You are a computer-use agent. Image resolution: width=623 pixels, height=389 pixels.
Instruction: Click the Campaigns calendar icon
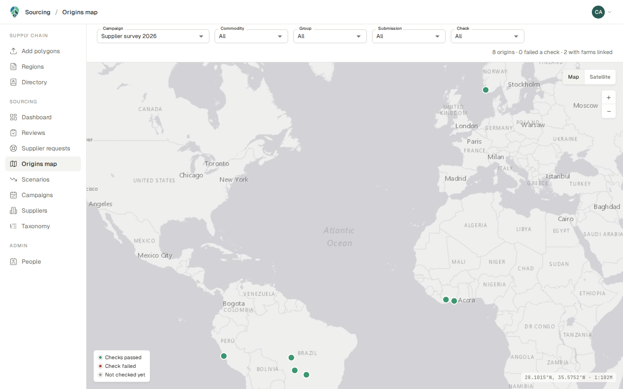[13, 195]
